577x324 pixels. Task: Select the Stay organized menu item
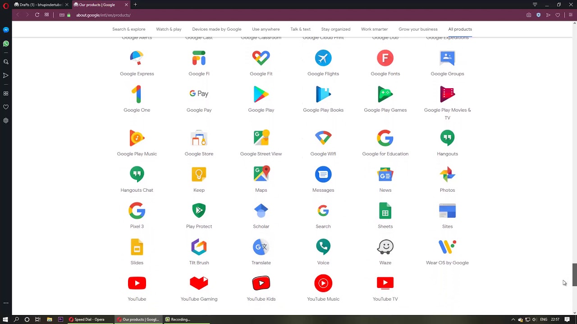pos(336,29)
